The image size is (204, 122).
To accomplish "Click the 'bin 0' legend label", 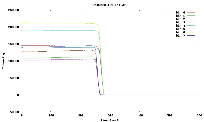I will pos(181,12).
